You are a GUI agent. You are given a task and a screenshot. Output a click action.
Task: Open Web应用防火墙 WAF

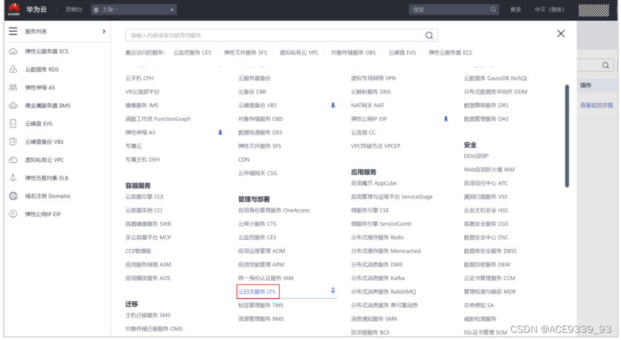click(x=490, y=170)
